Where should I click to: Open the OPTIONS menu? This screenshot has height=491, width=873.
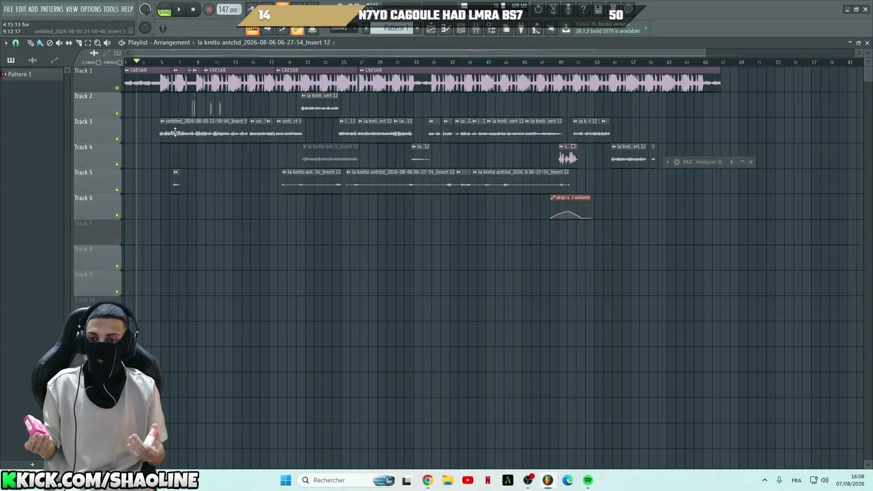(91, 10)
